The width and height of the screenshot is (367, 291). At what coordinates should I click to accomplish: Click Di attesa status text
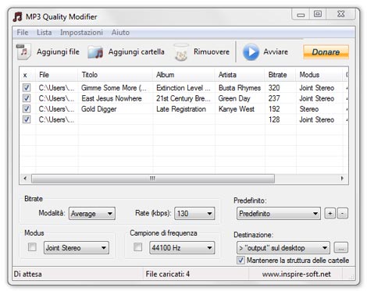click(x=27, y=274)
